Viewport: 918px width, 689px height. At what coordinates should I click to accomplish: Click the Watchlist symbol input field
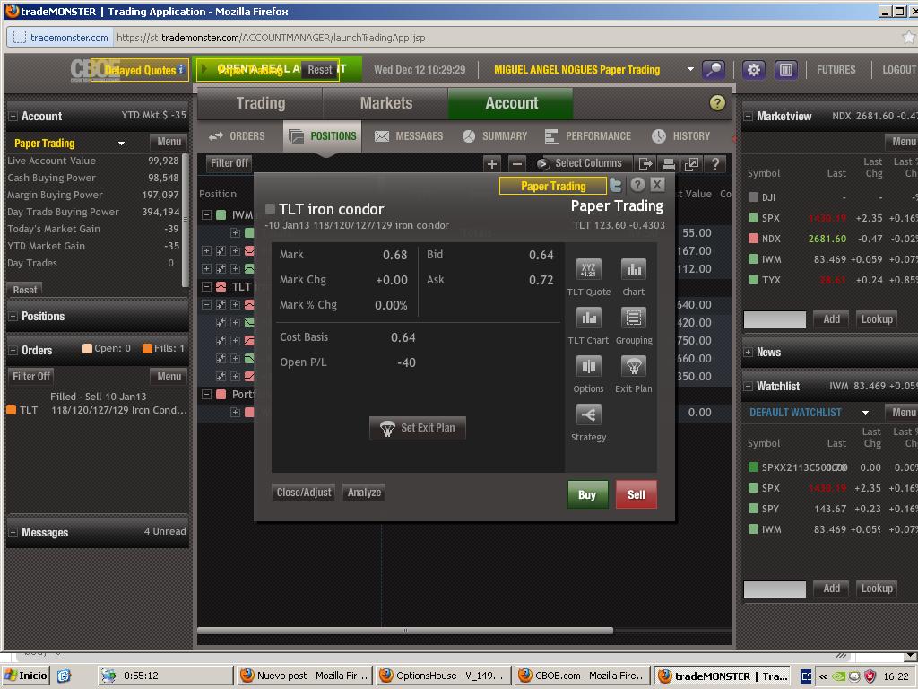pos(775,589)
